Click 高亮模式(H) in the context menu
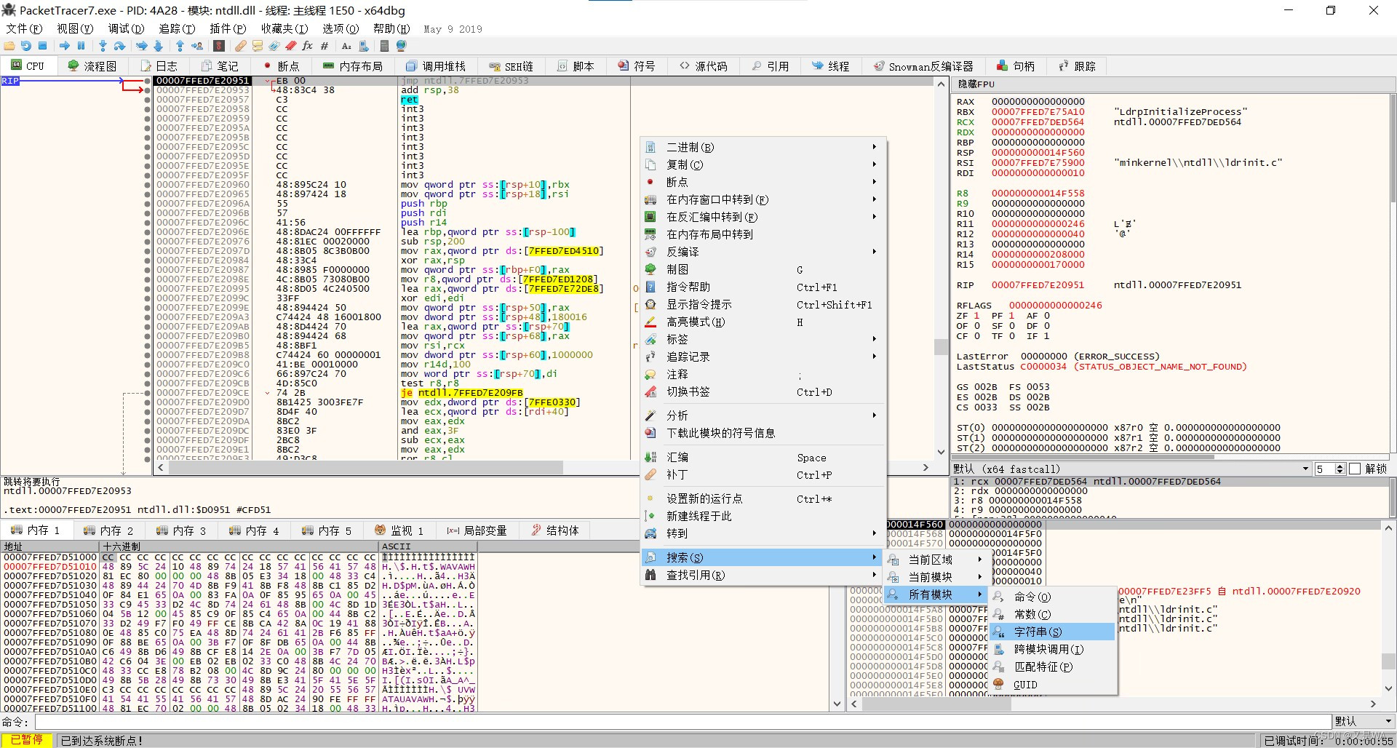The width and height of the screenshot is (1397, 748). [763, 322]
